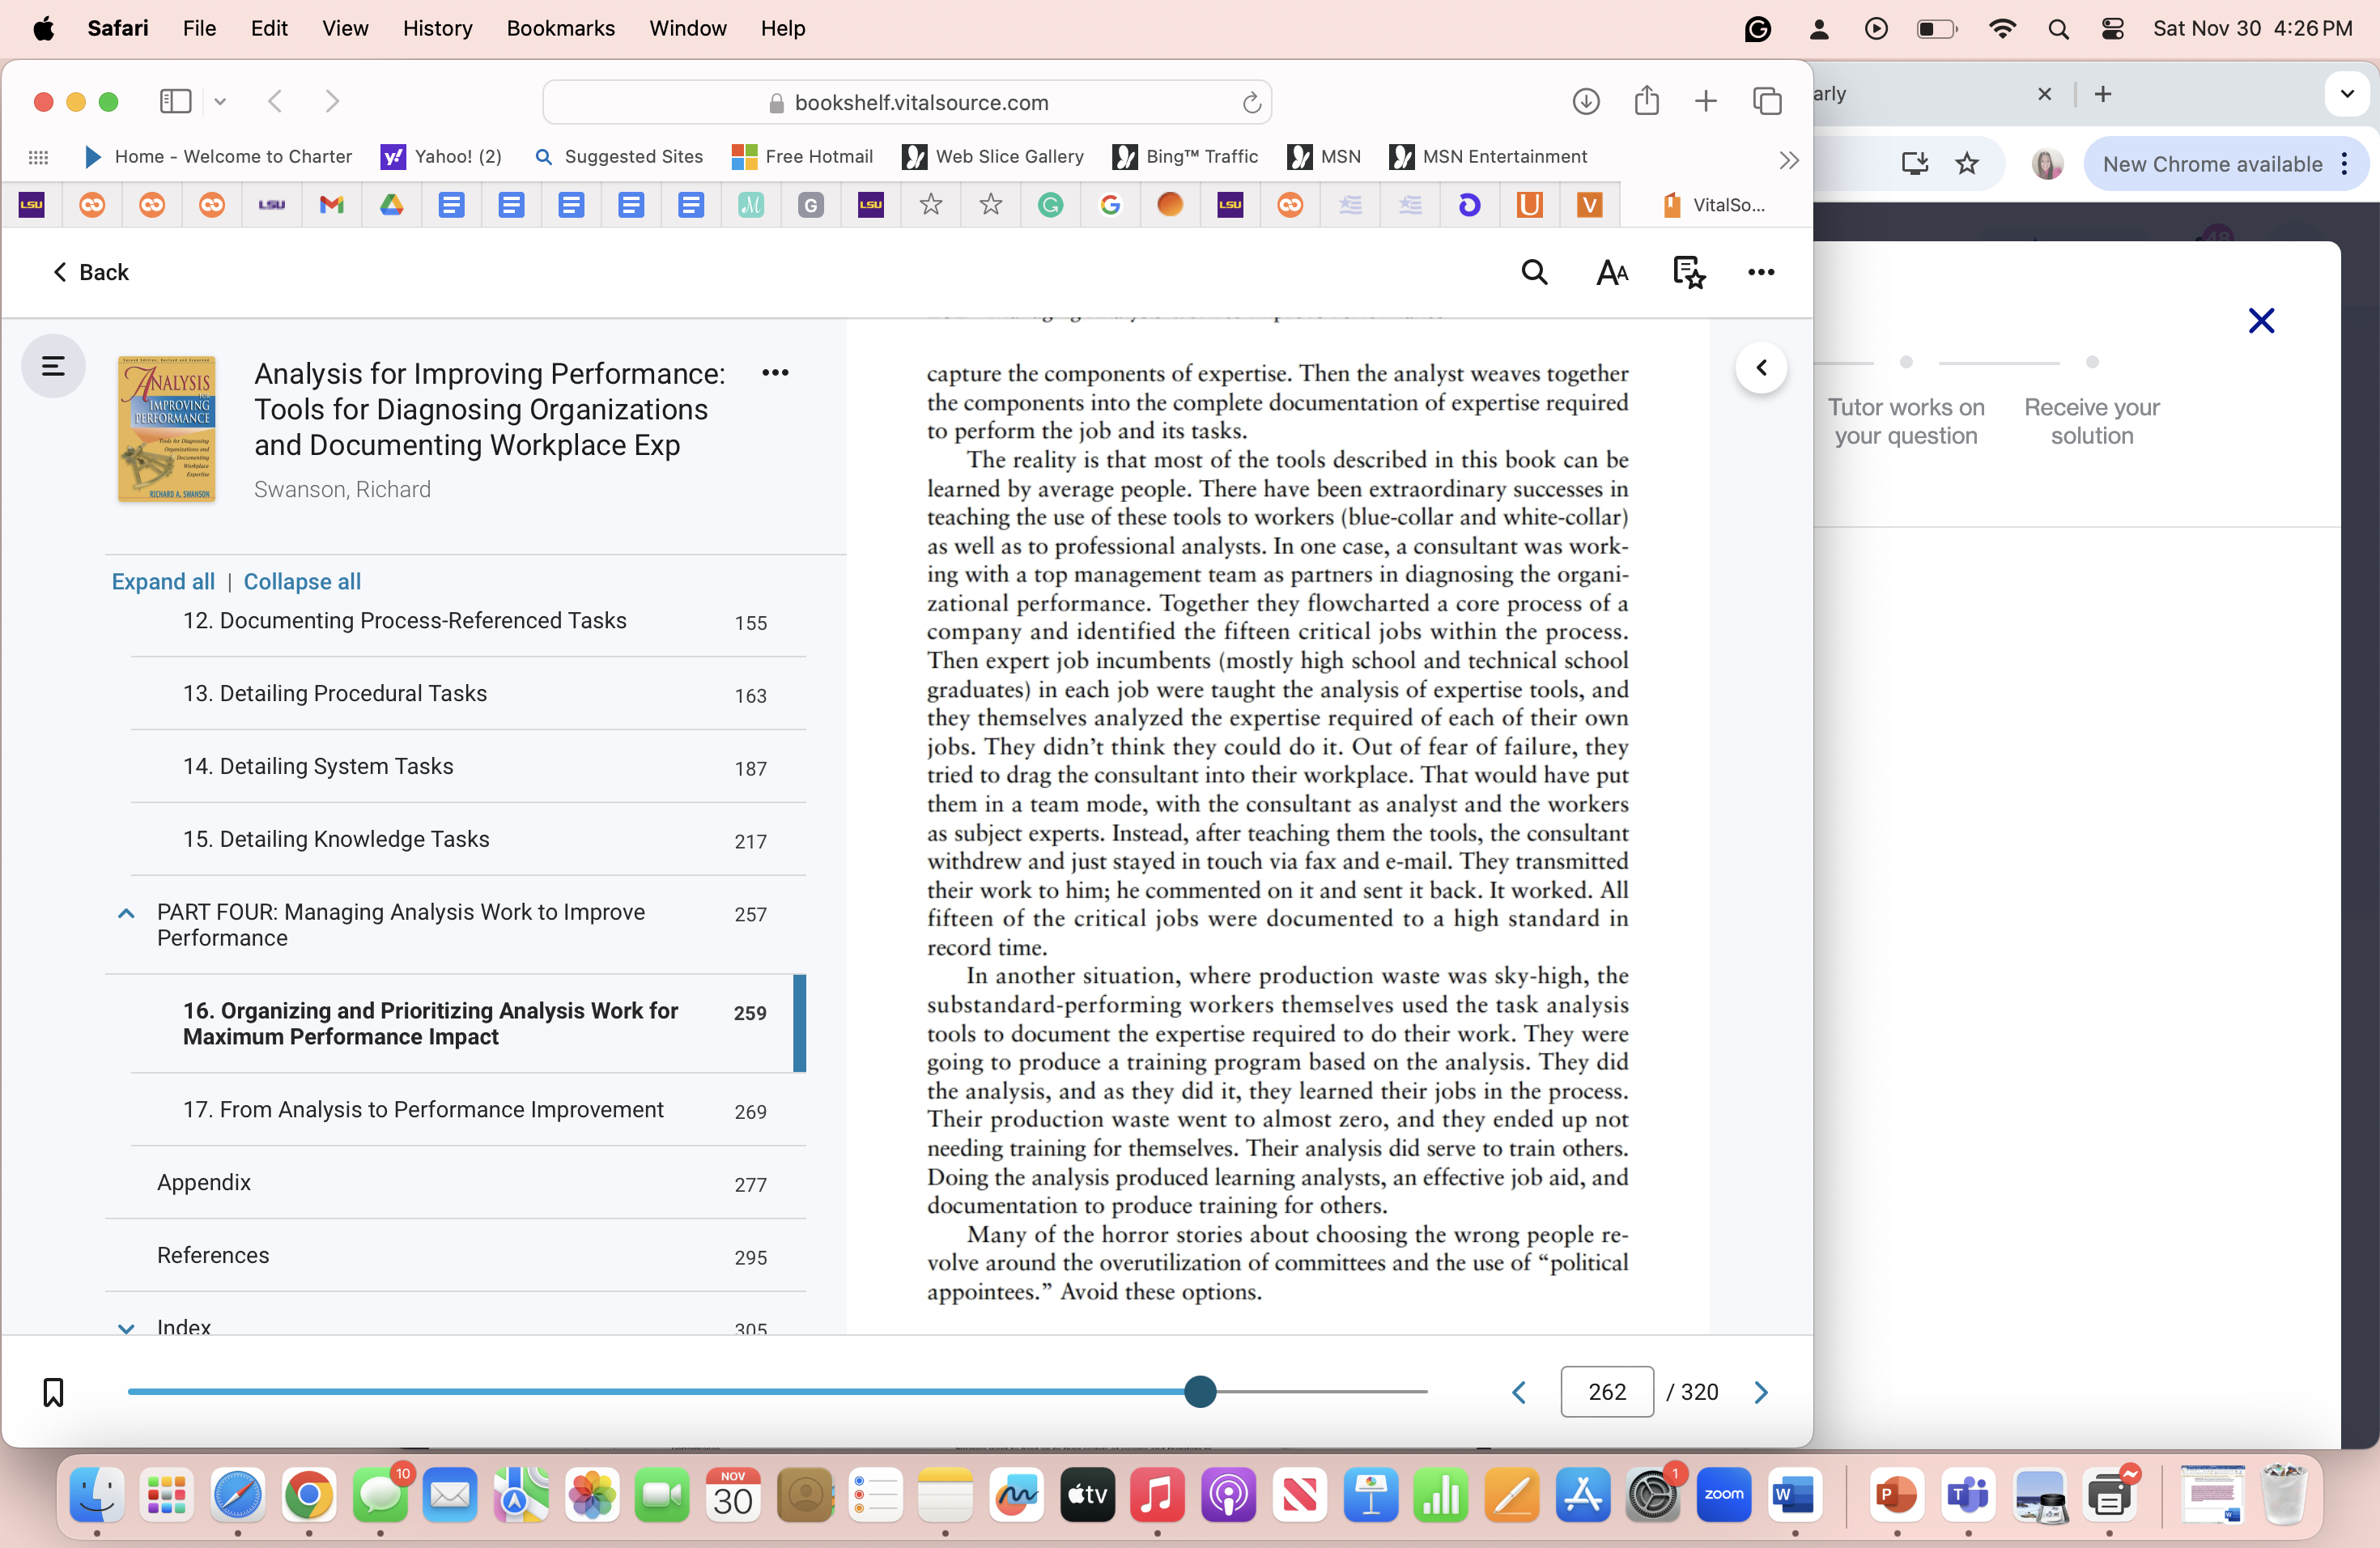Click the Safari share icon
Viewport: 2380px width, 1548px height.
1647,101
